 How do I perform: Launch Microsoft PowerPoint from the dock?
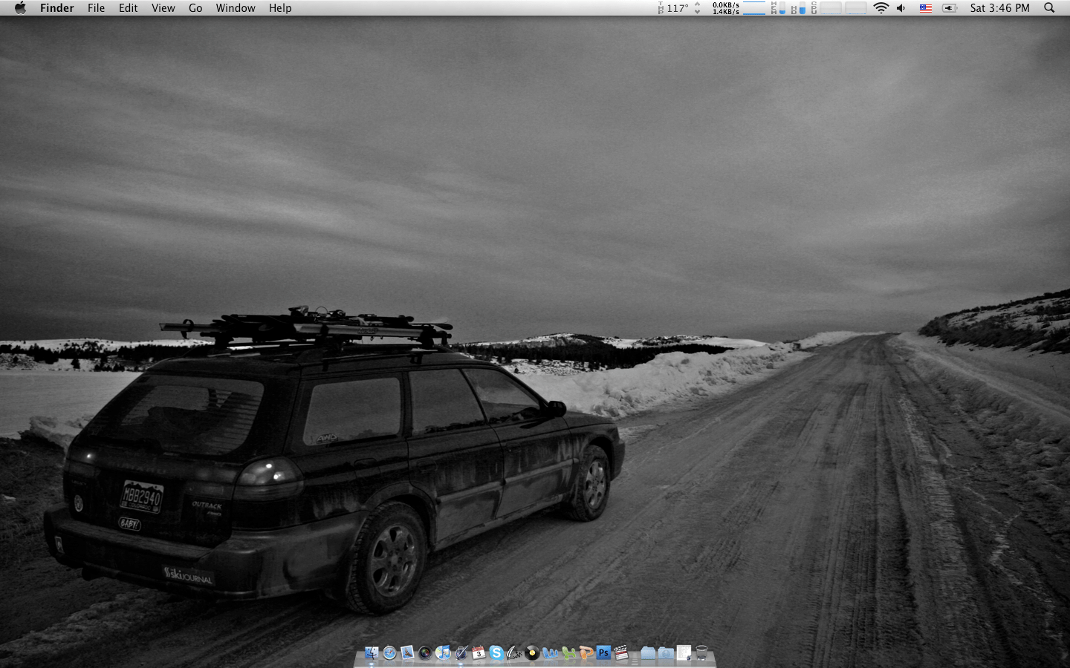point(586,652)
